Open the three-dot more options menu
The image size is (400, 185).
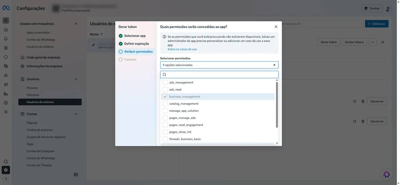(x=372, y=42)
